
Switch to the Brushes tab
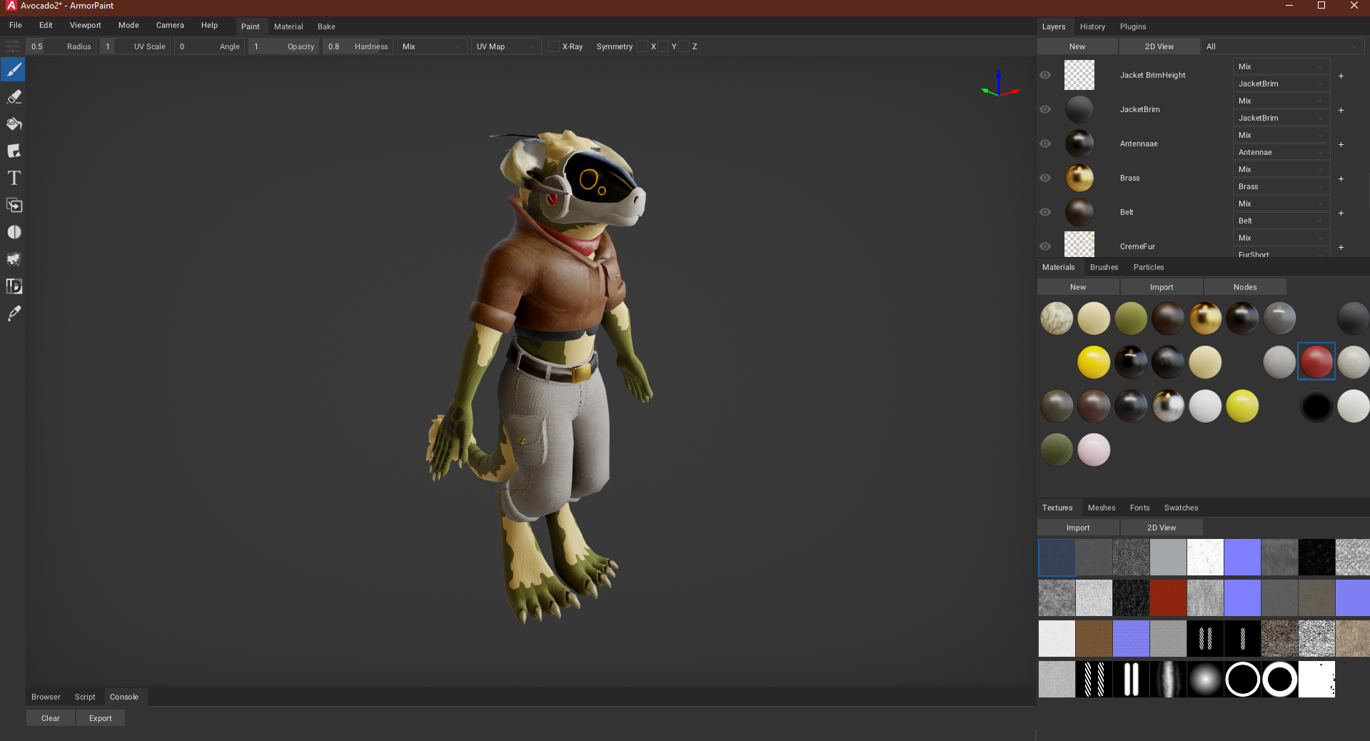pos(1104,267)
